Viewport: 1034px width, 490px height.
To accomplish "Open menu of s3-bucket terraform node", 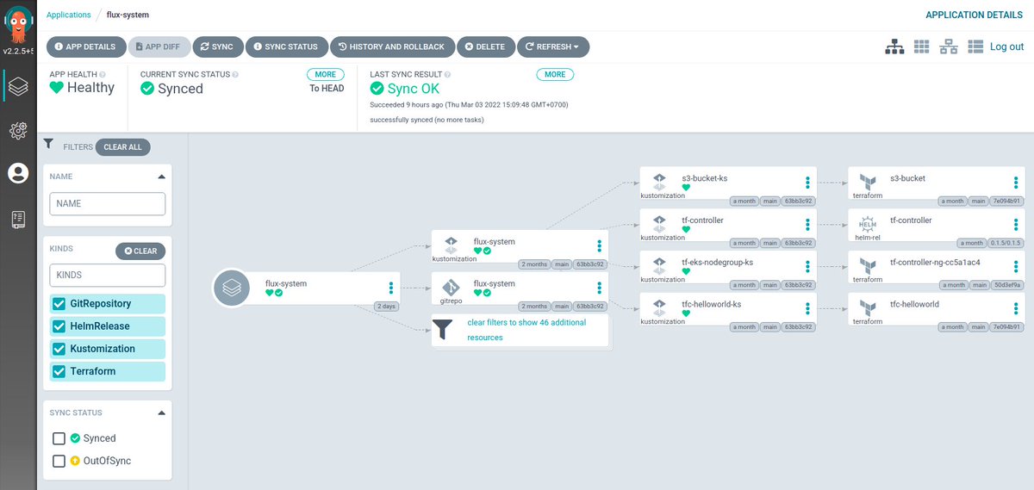I will pyautogui.click(x=1017, y=183).
